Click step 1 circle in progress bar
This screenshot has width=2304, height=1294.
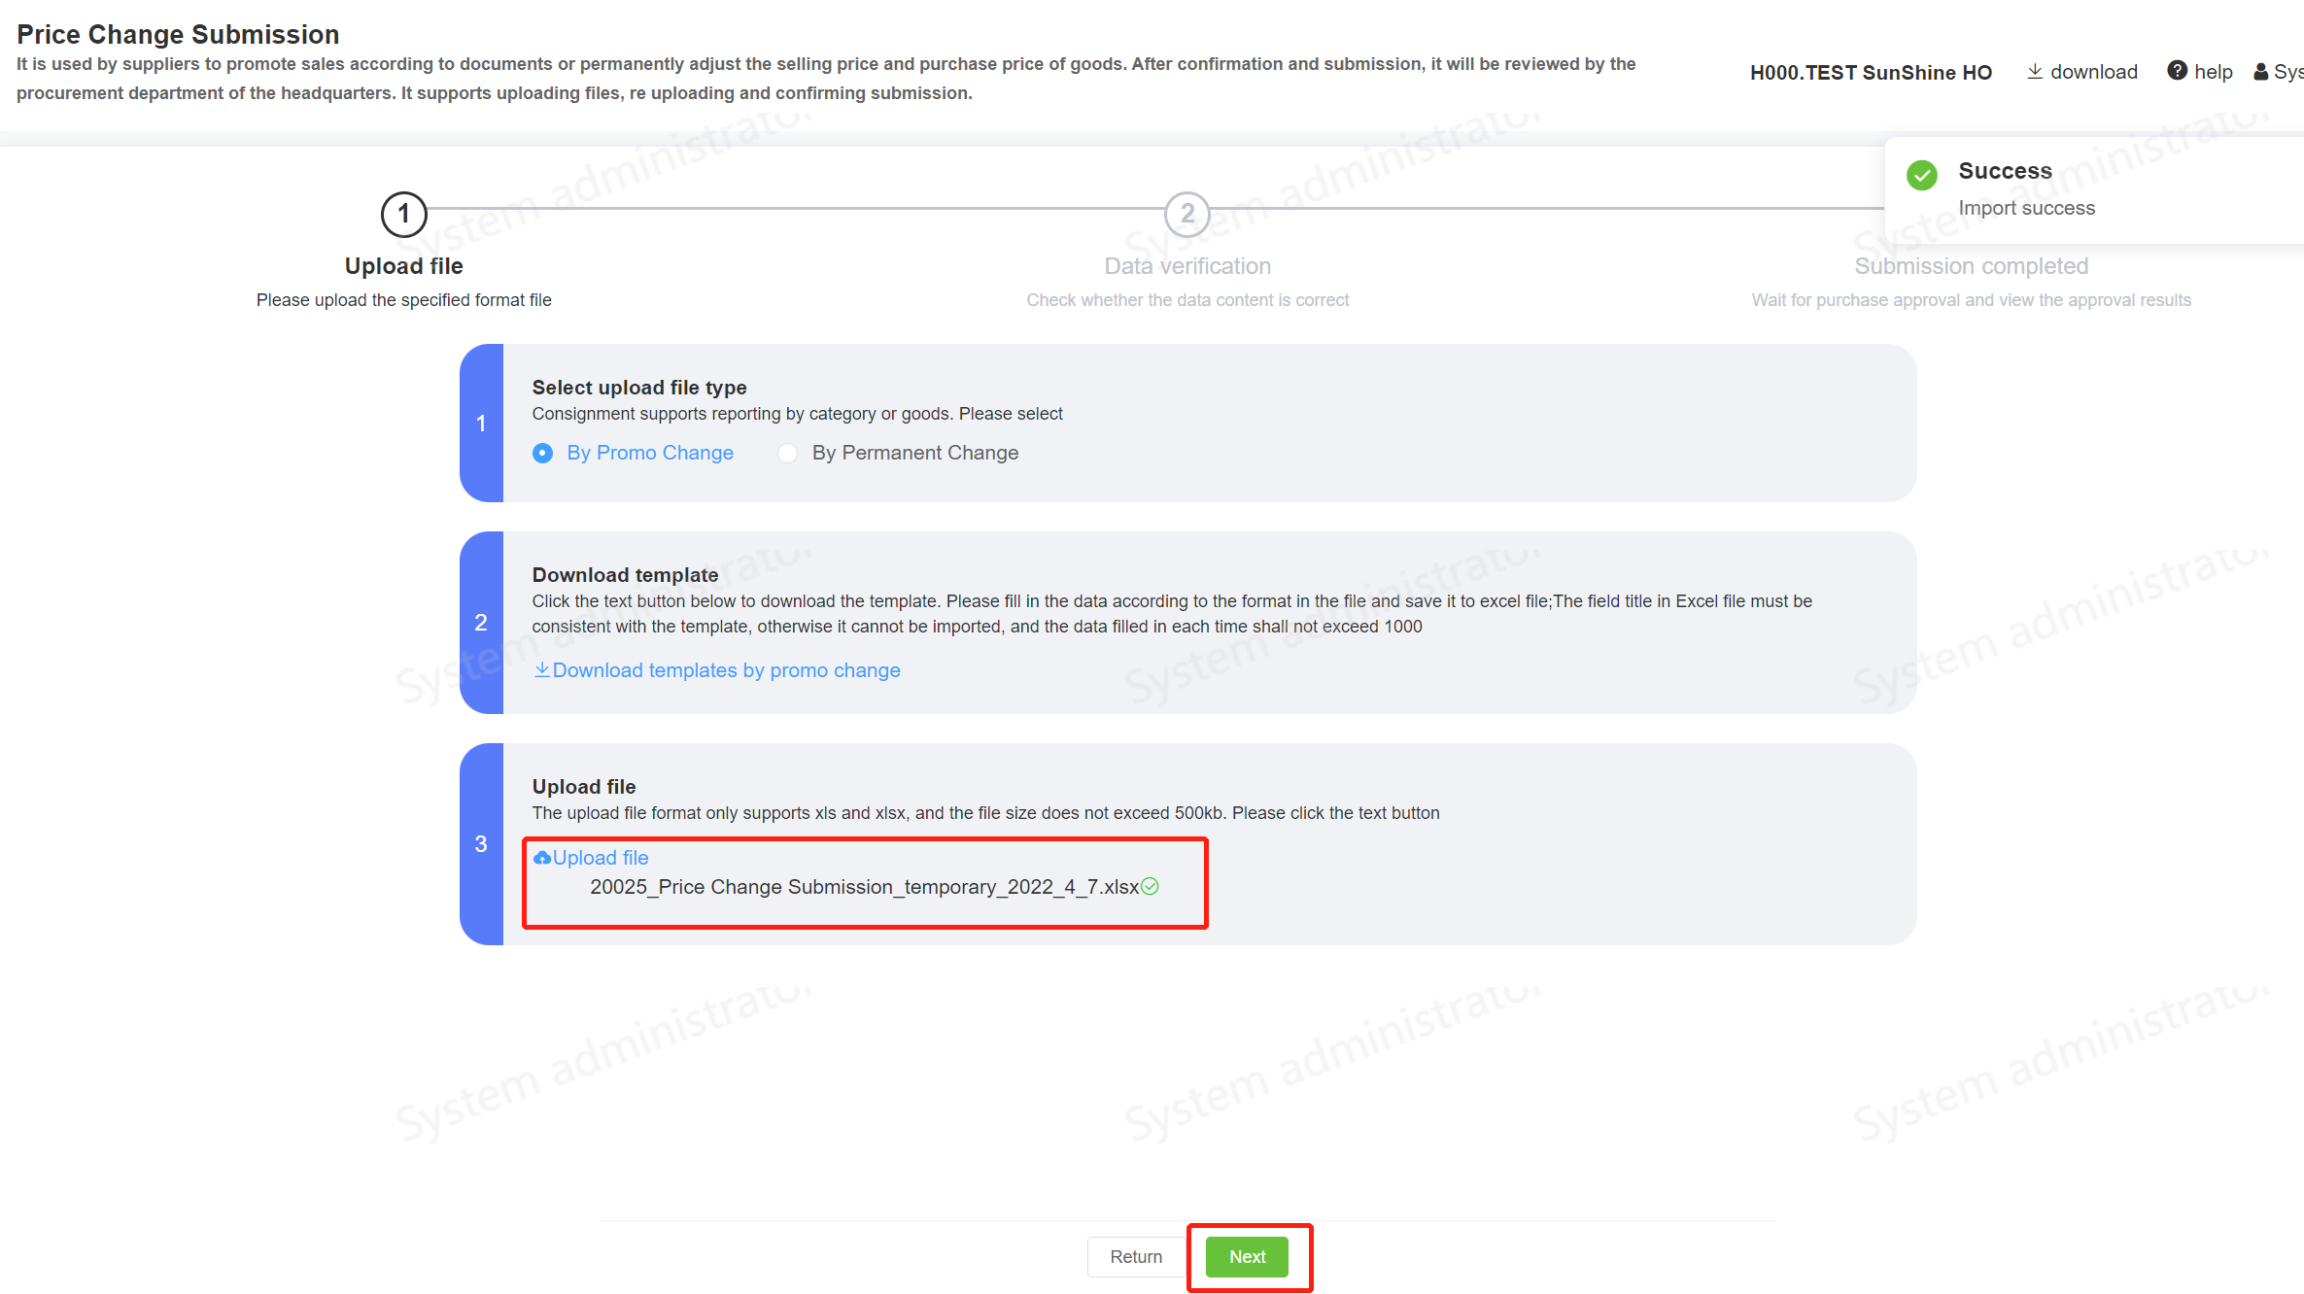pos(403,214)
